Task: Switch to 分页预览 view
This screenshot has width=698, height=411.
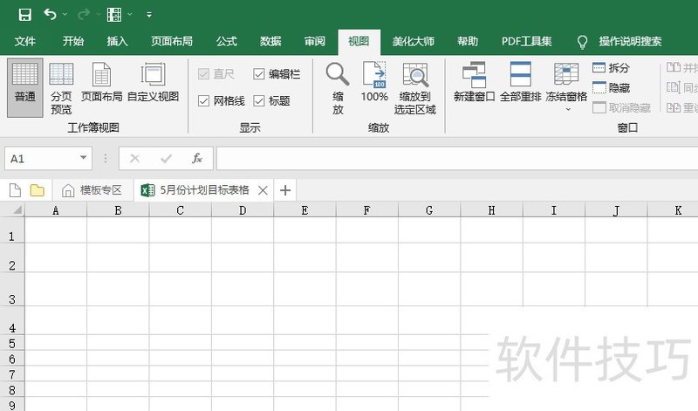Action: point(61,88)
